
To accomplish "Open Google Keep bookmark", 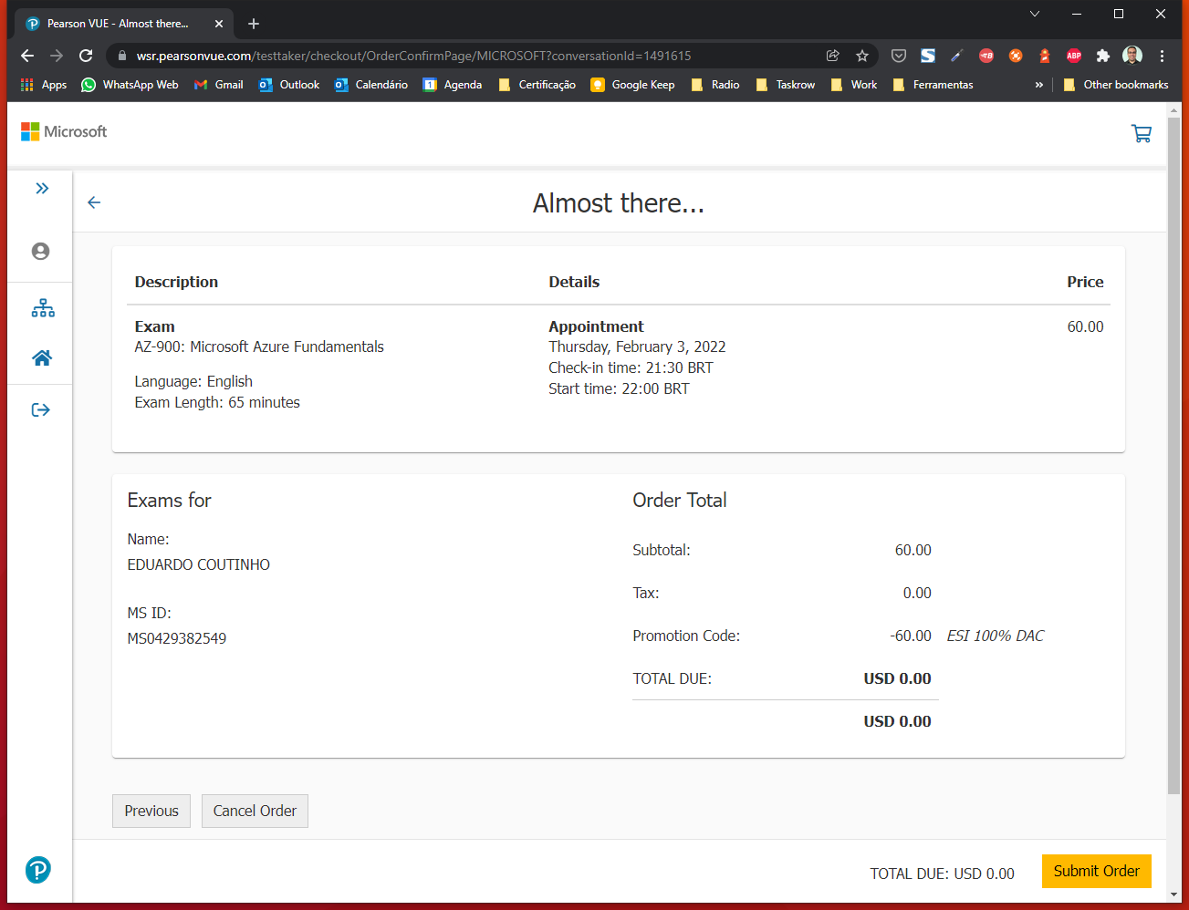I will click(x=633, y=85).
